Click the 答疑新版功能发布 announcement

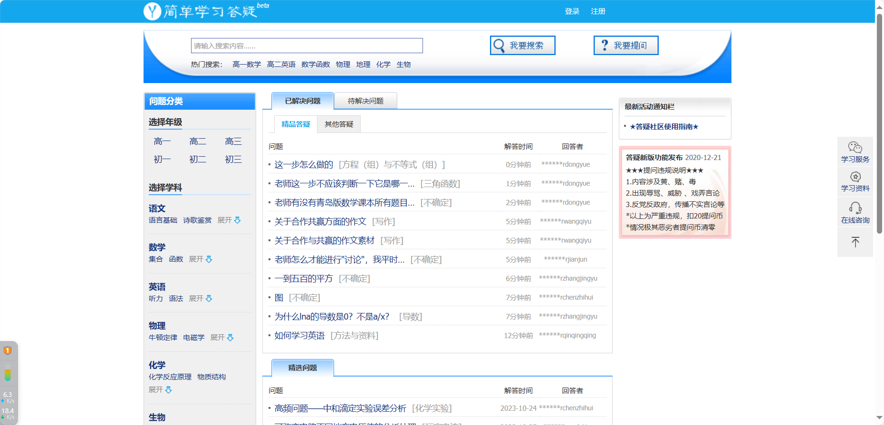(654, 158)
